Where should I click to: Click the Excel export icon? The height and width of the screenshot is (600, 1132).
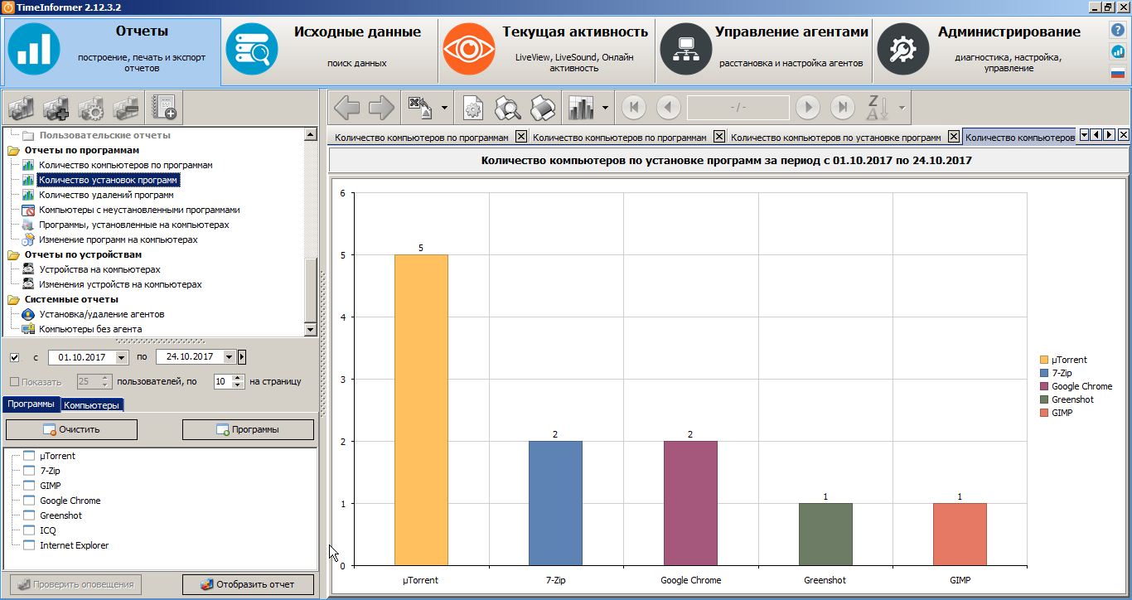pyautogui.click(x=419, y=108)
